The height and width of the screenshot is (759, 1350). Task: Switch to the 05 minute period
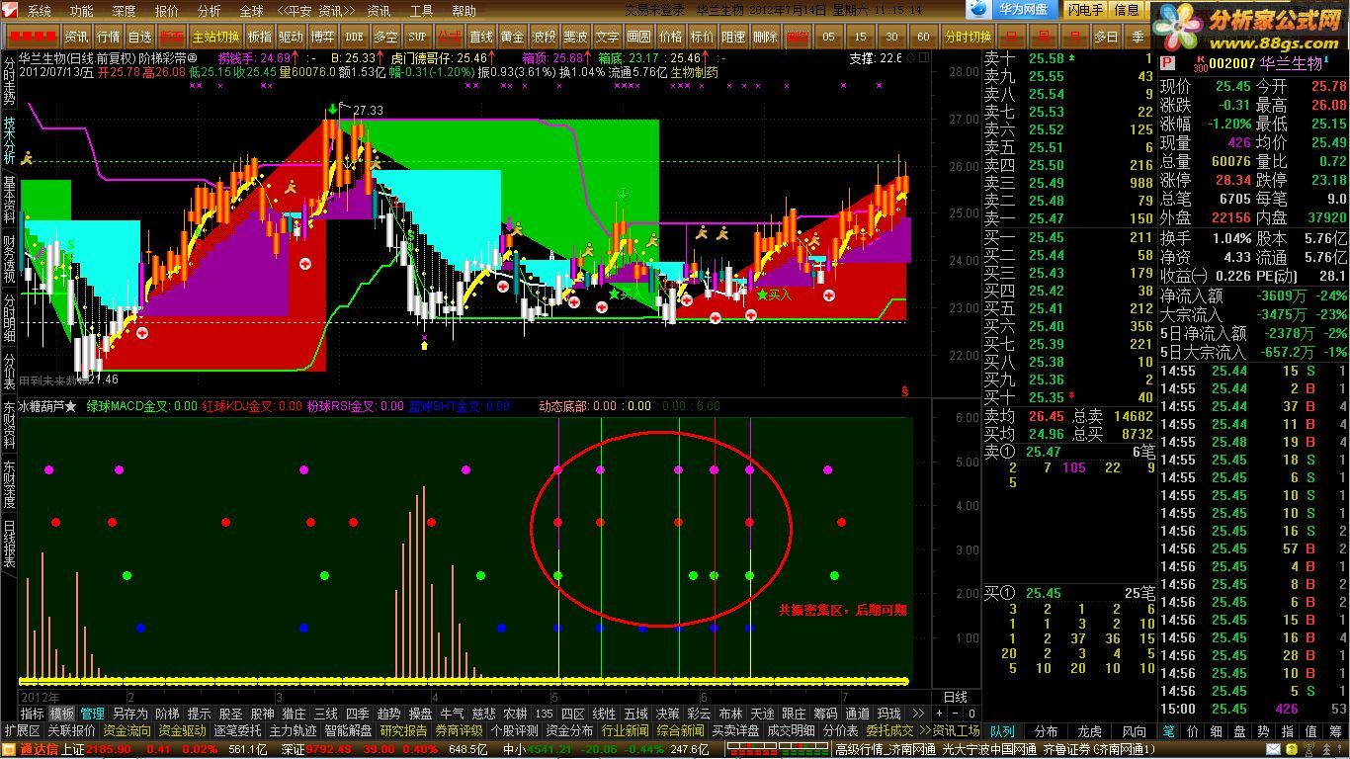(828, 37)
